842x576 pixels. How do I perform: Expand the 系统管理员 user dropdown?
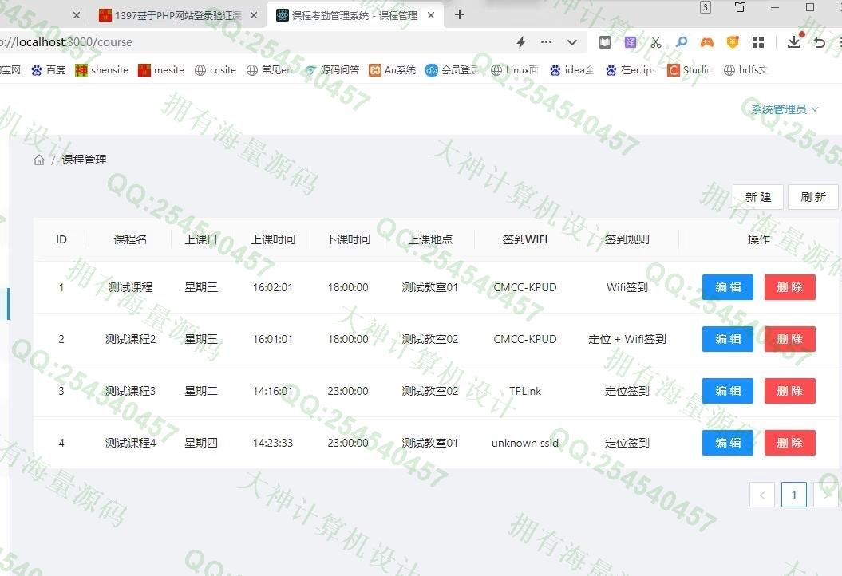click(785, 109)
